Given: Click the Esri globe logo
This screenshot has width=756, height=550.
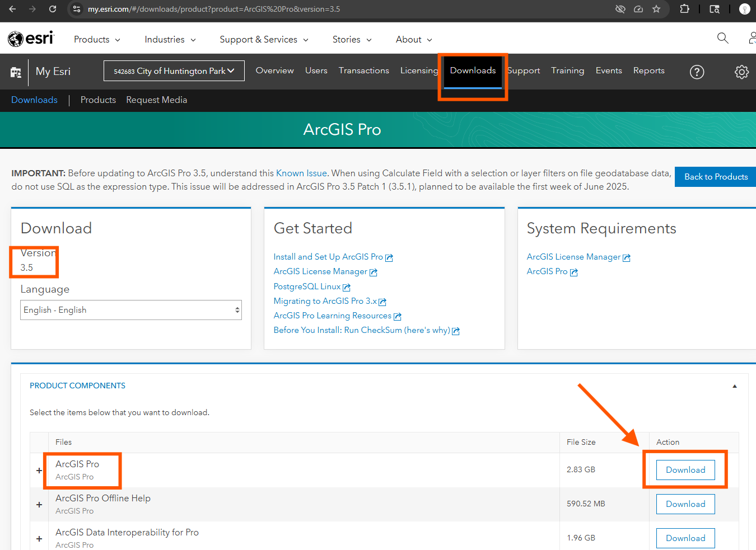Looking at the screenshot, I should point(31,39).
